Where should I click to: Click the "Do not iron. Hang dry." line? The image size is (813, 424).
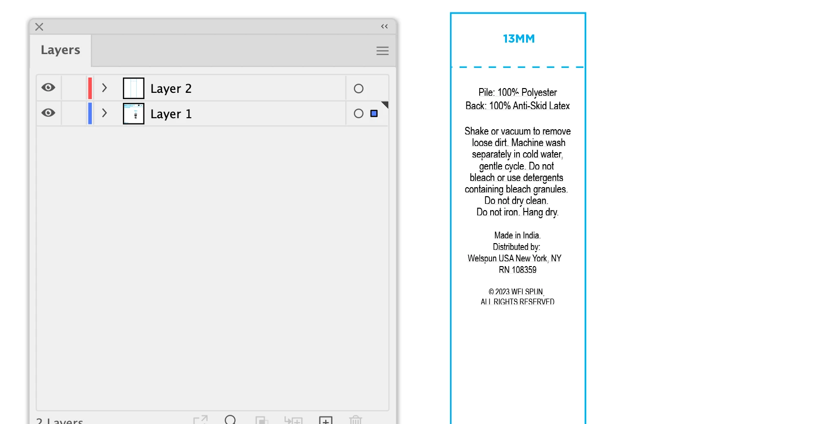(517, 212)
